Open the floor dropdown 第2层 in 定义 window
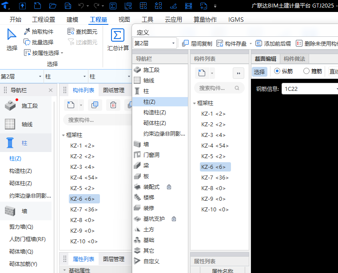The image size is (338, 273). tap(155, 43)
